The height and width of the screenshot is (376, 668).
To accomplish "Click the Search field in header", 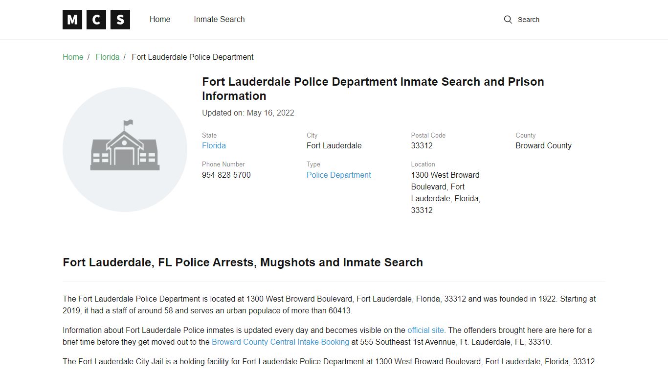I will click(x=529, y=20).
